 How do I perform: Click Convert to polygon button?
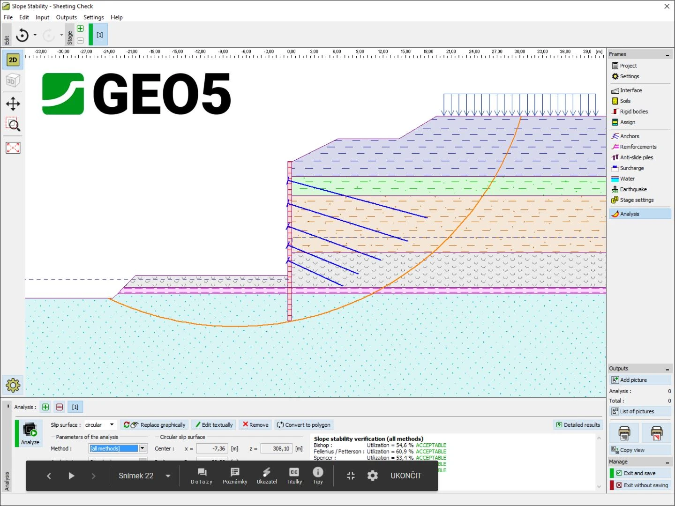click(303, 425)
